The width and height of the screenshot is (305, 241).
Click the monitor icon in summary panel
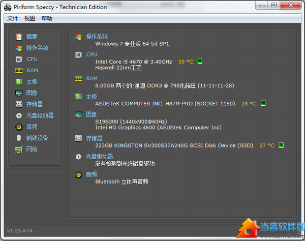pos(78,114)
